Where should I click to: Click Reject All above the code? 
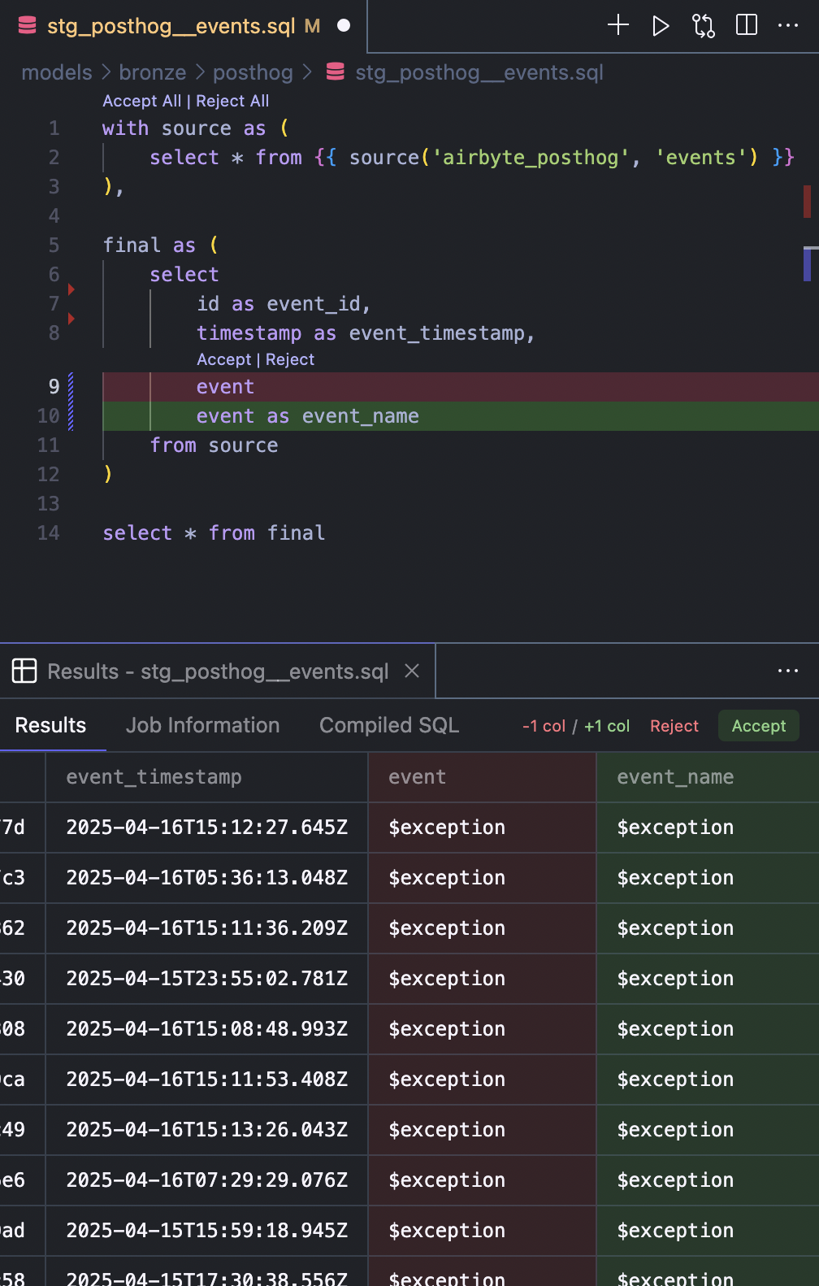click(x=232, y=101)
